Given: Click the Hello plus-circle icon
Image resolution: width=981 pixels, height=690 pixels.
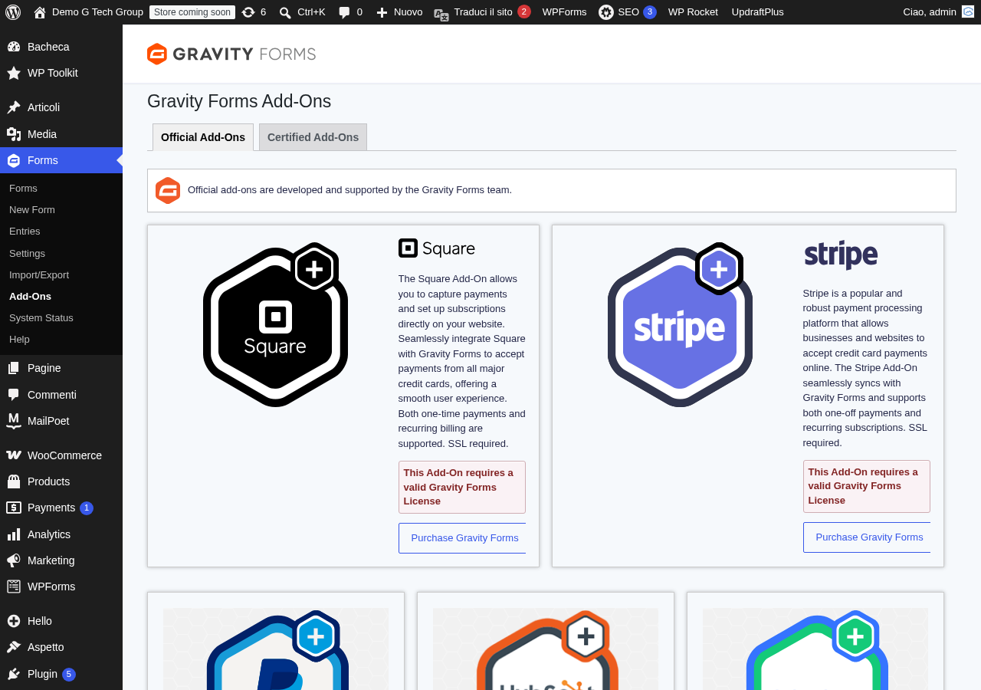Looking at the screenshot, I should 14,621.
